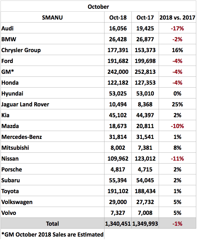
Task: Click the Oct-18 column header
Action: (x=118, y=18)
